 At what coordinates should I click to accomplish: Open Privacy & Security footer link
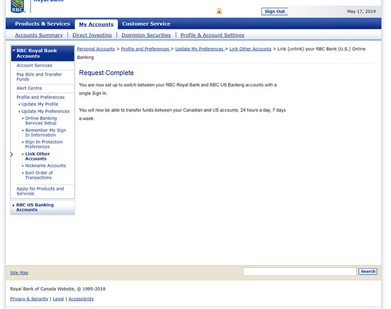pyautogui.click(x=29, y=299)
